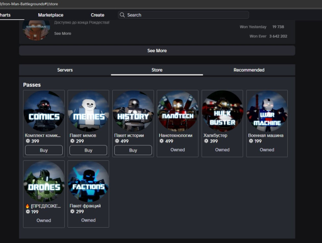Click the COMICS pass icon
This screenshot has width=322, height=243.
click(x=44, y=111)
